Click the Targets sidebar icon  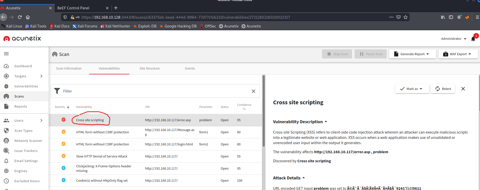point(7,76)
